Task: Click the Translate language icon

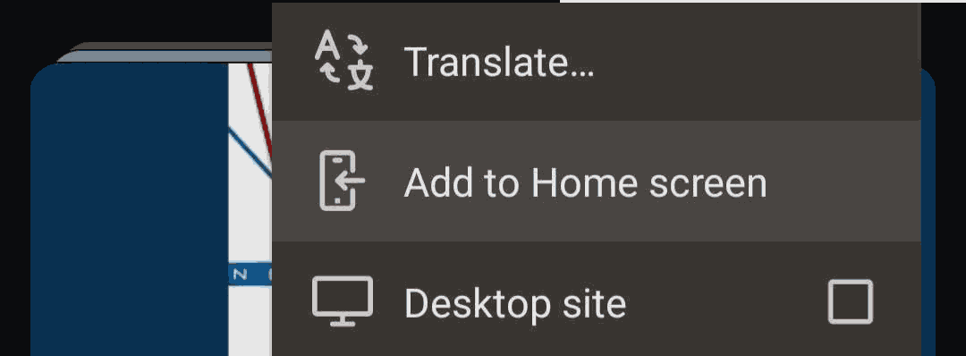Action: click(343, 63)
